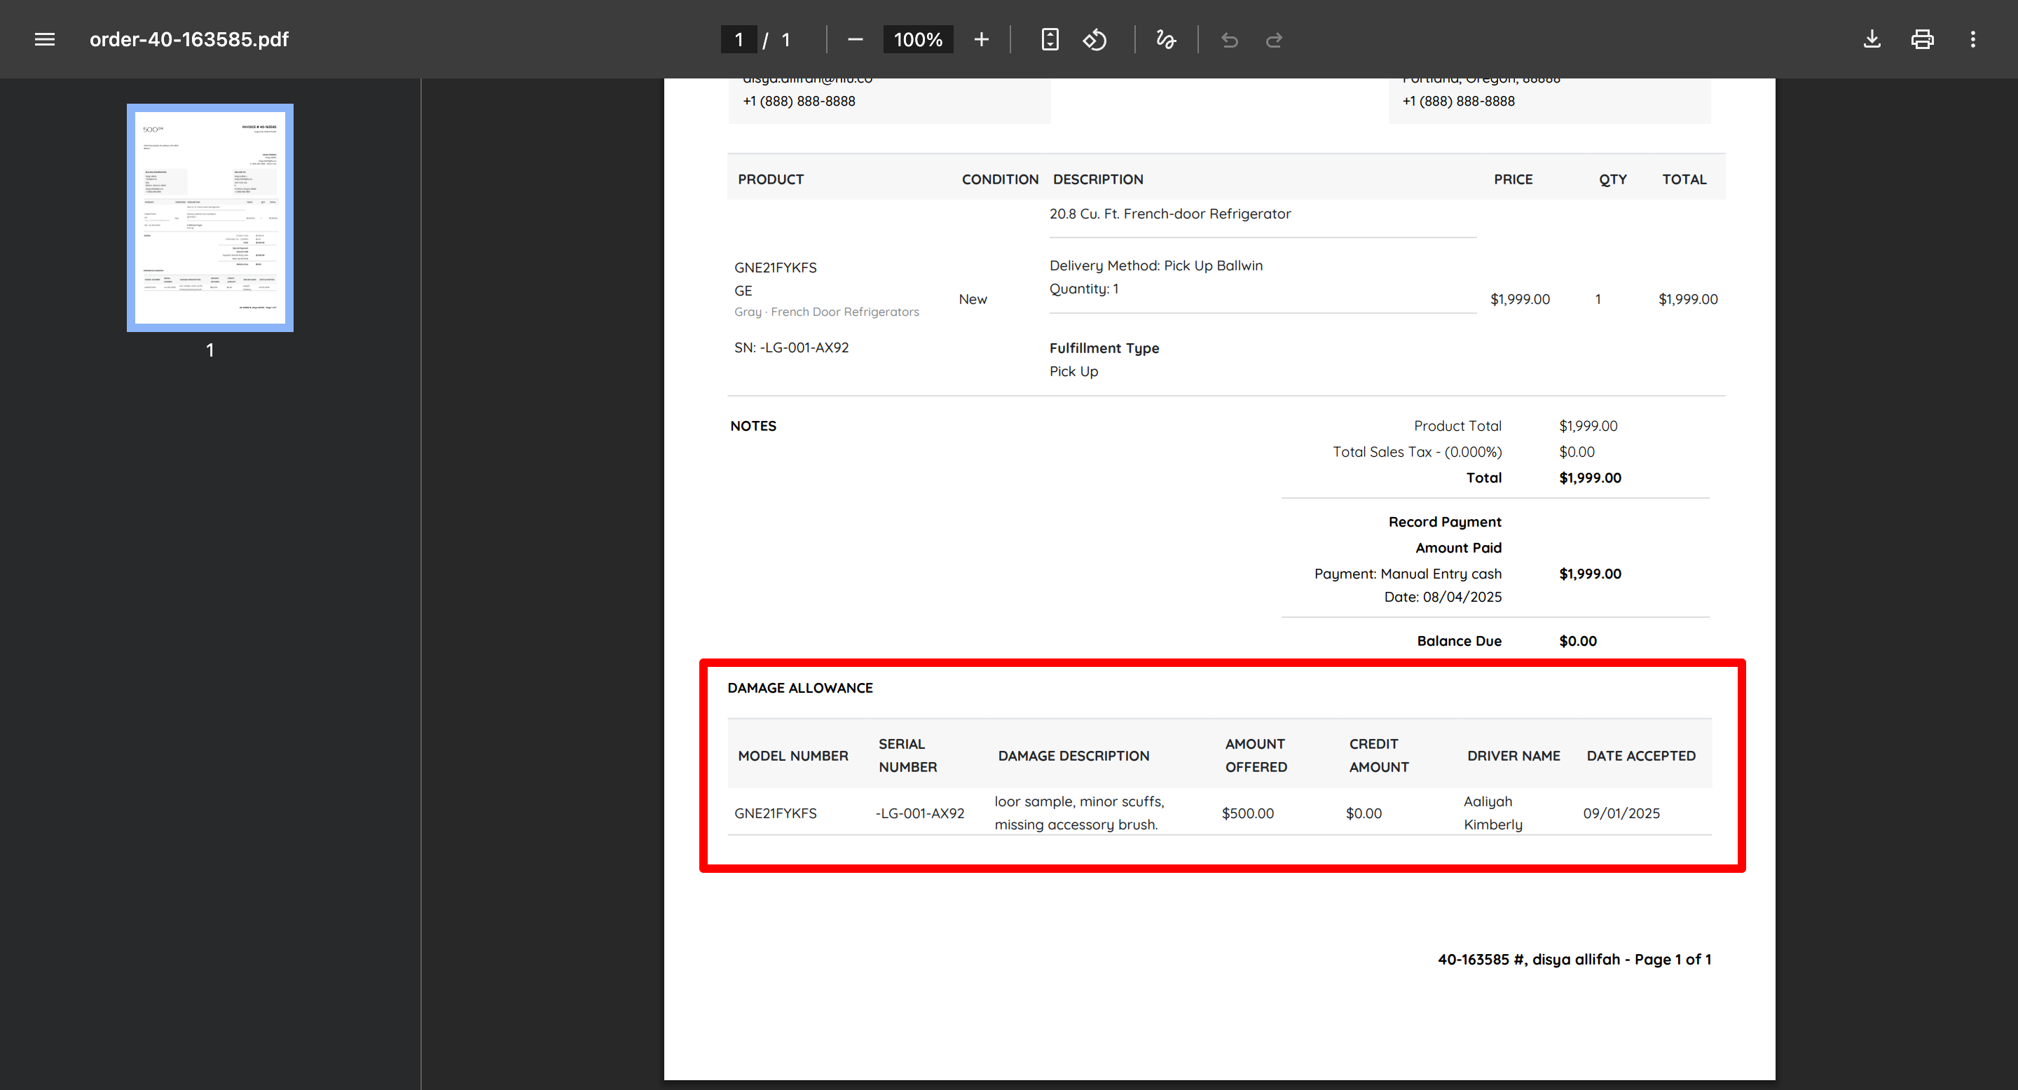
Task: Click the file name order-40-163585.pdf
Action: point(188,39)
